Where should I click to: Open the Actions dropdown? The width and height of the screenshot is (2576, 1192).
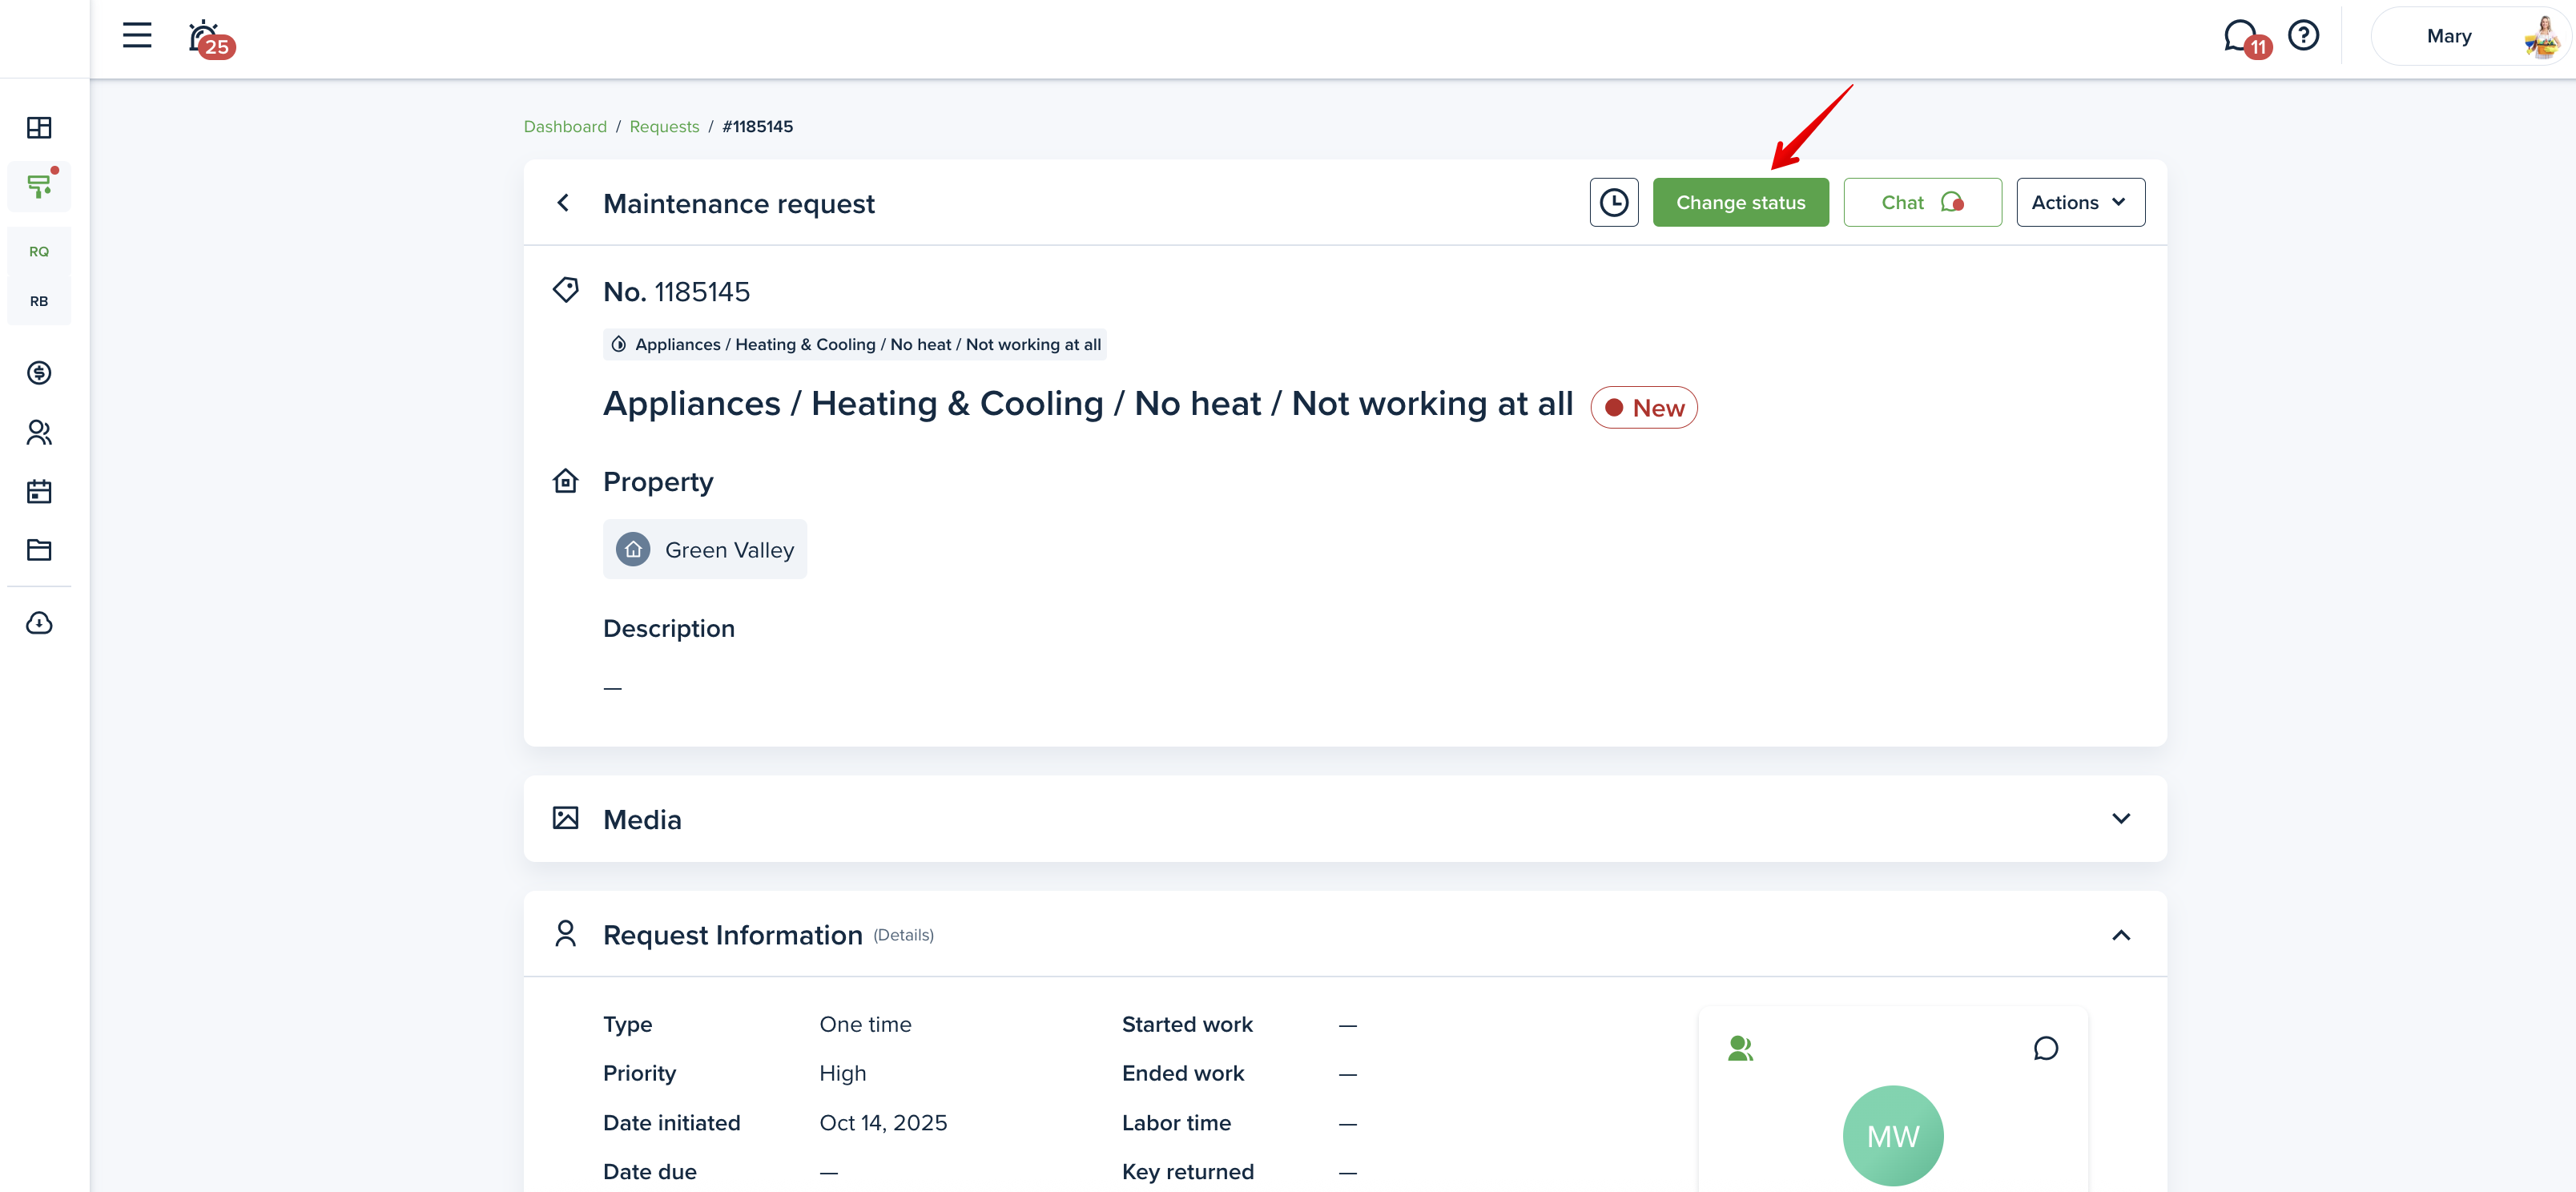click(2079, 203)
